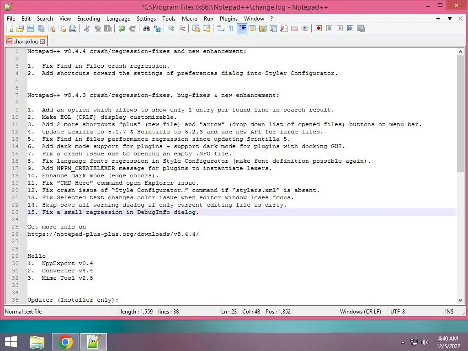This screenshot has width=468, height=351.
Task: Toggle the highlighted Indent Guide button
Action: pyautogui.click(x=242, y=28)
